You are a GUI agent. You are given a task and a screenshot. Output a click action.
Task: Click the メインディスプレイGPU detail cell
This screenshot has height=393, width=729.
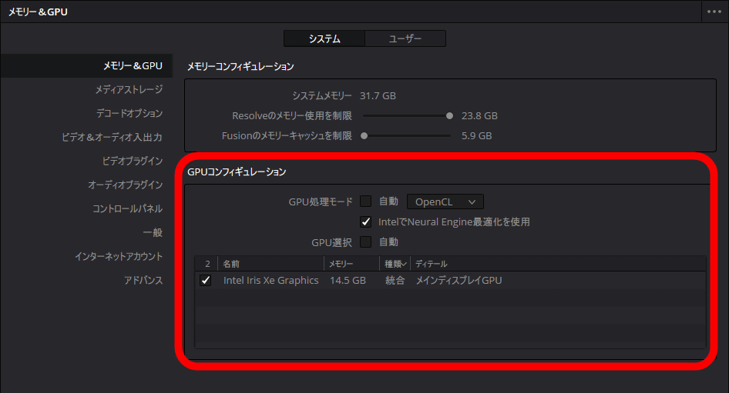pyautogui.click(x=459, y=280)
